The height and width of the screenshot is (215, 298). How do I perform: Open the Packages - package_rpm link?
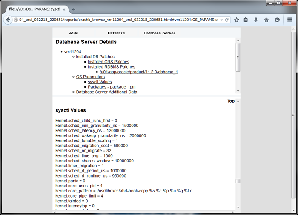pyautogui.click(x=112, y=87)
